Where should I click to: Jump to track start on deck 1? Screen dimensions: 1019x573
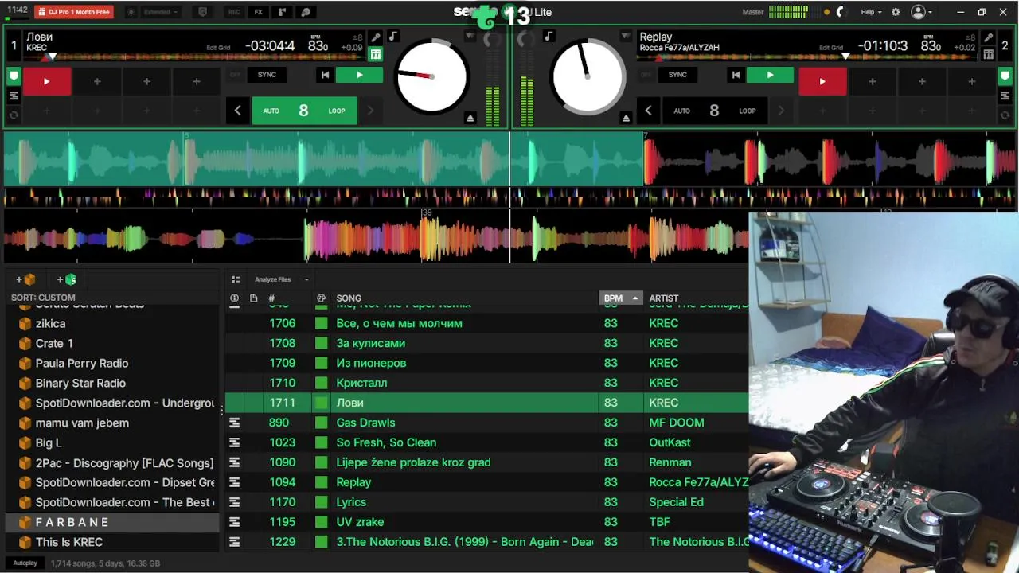click(325, 75)
